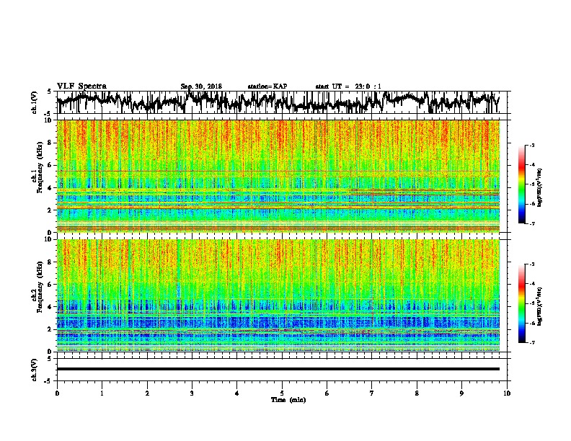Click the ch.2 "Frequency (kHz)" axis label
This screenshot has height=441, width=571.
click(40, 287)
